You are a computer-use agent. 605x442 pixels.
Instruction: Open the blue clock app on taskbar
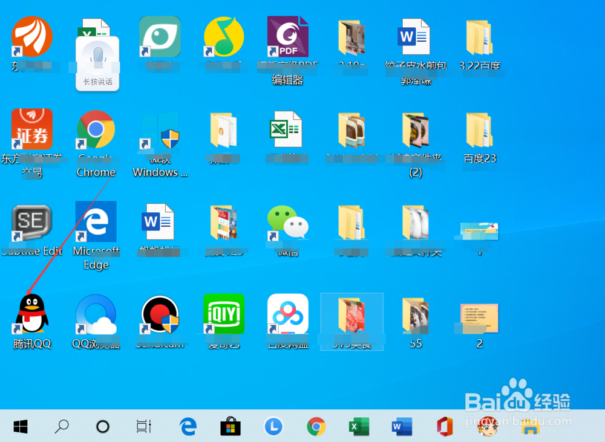[x=273, y=426]
